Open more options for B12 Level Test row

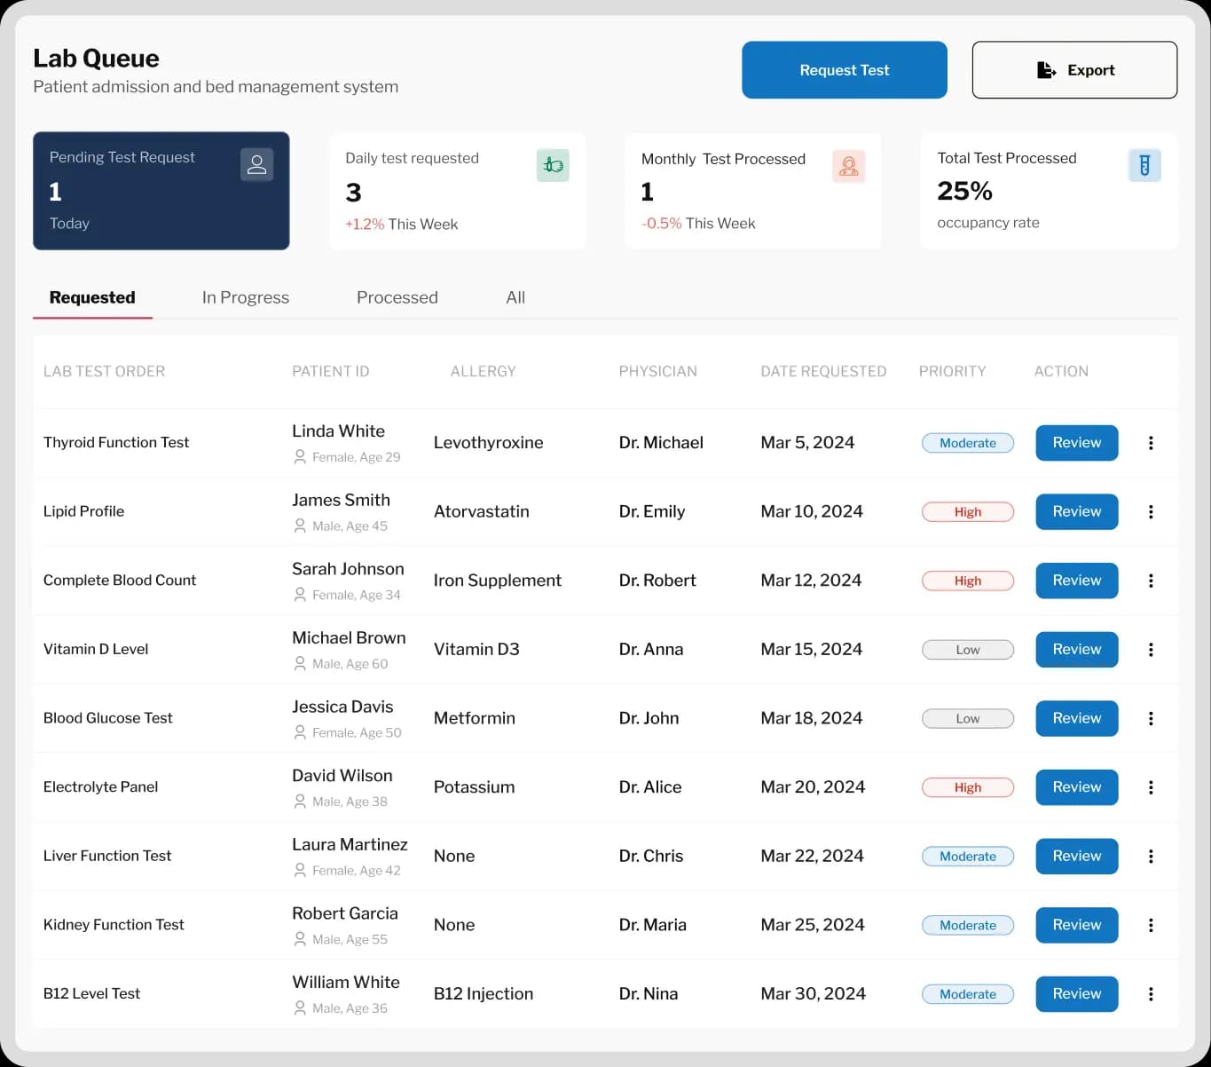[1151, 994]
